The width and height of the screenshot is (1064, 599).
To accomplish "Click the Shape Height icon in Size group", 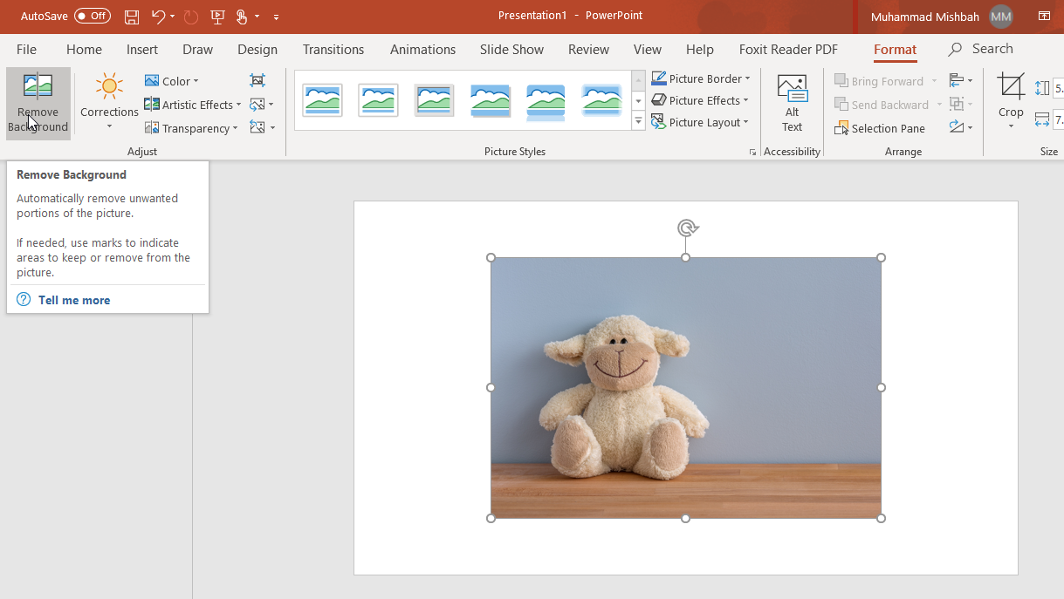I will click(x=1042, y=88).
